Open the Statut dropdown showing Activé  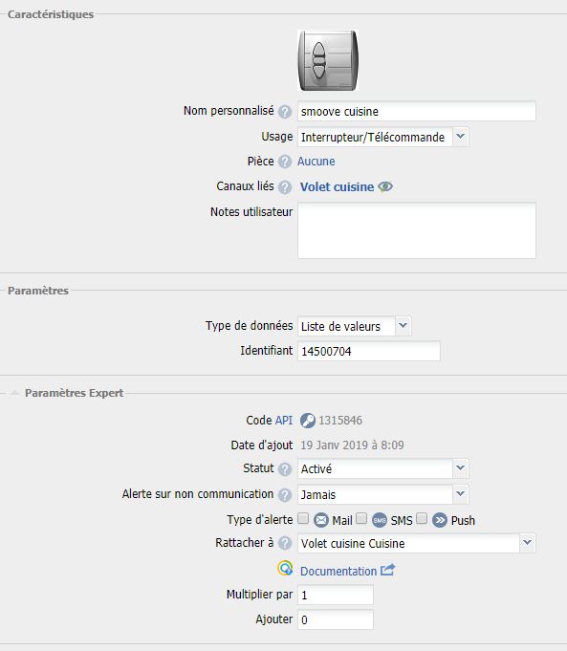(x=383, y=468)
